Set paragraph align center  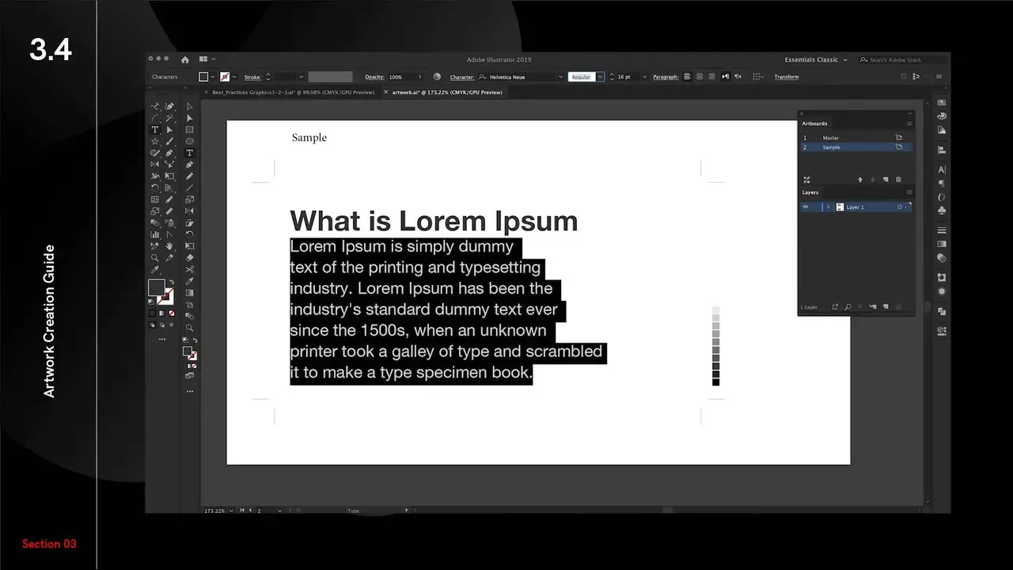[699, 77]
